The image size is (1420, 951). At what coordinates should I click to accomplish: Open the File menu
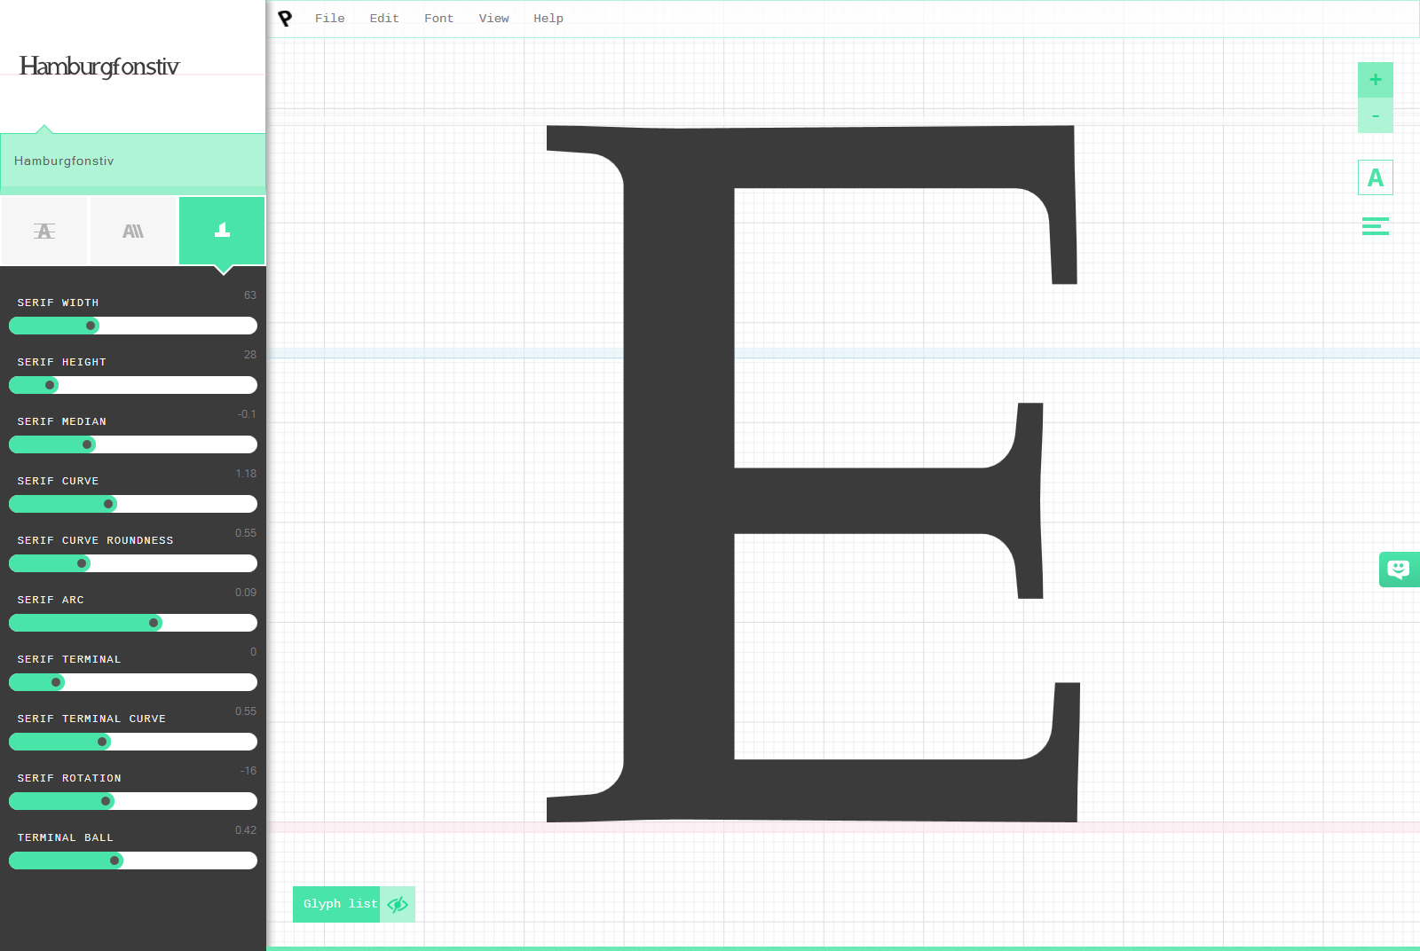(329, 19)
